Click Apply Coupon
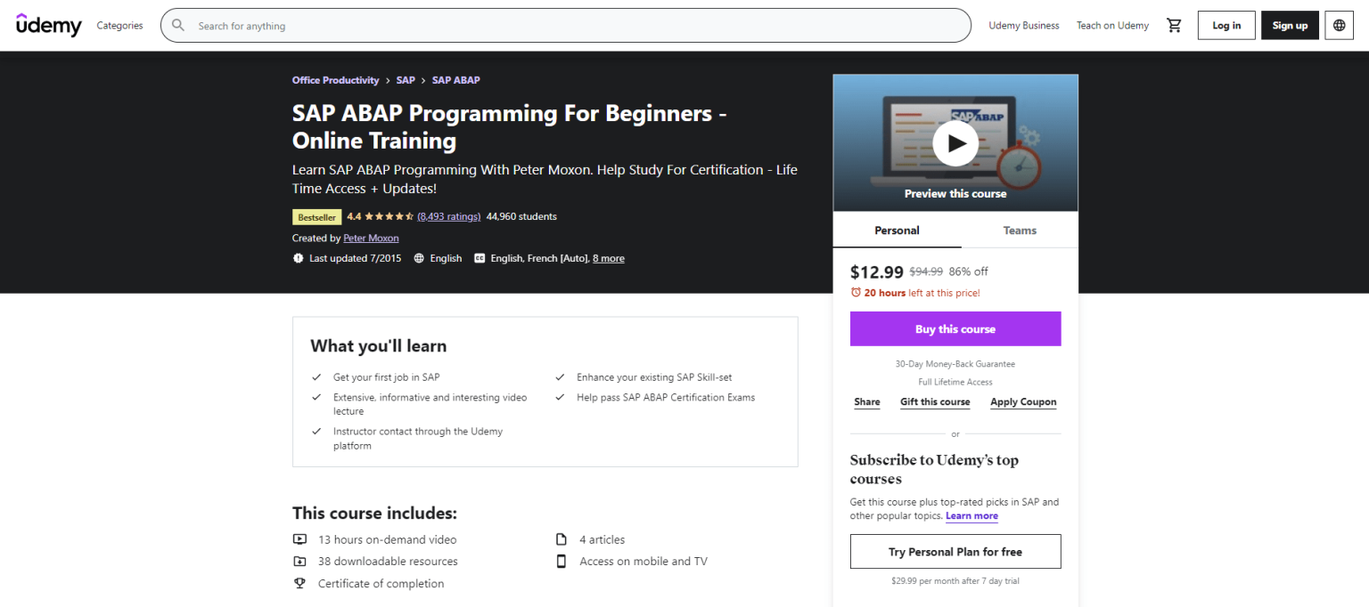Viewport: 1369px width, 607px height. 1022,401
